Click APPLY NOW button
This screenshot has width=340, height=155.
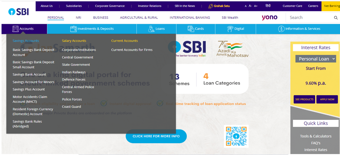pyautogui.click(x=327, y=99)
